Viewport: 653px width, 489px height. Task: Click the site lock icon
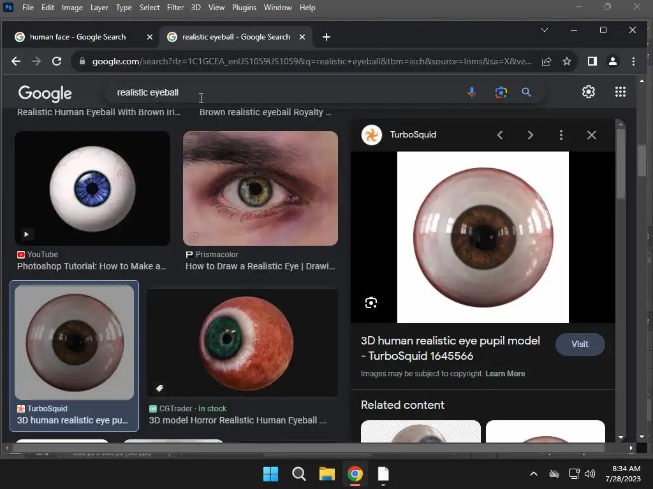82,62
